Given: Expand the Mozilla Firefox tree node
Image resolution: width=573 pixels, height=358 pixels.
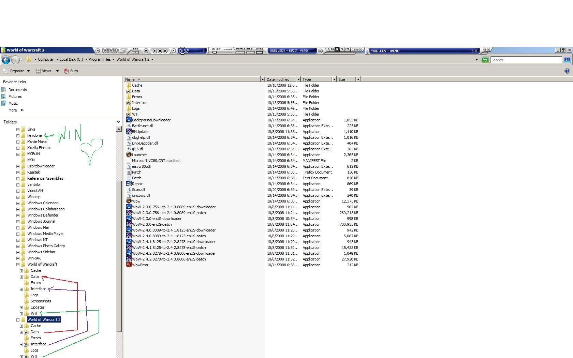Looking at the screenshot, I should (18, 148).
